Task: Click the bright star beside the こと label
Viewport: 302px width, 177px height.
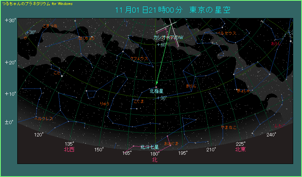Action: click(62, 76)
